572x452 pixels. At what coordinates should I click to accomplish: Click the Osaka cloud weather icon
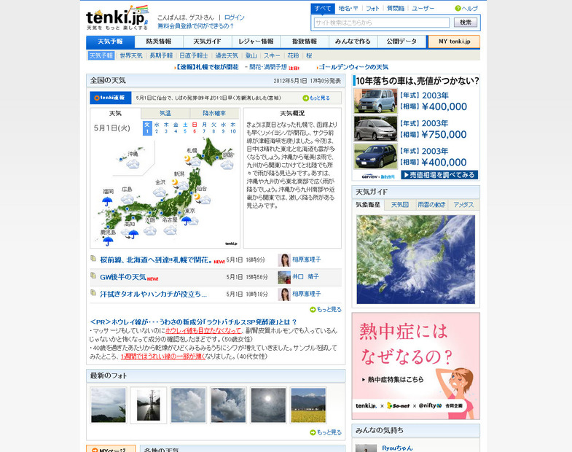tap(150, 230)
